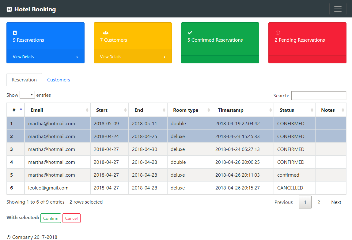The image size is (352, 240).
Task: Click double room type in row 4
Action: click(x=178, y=162)
